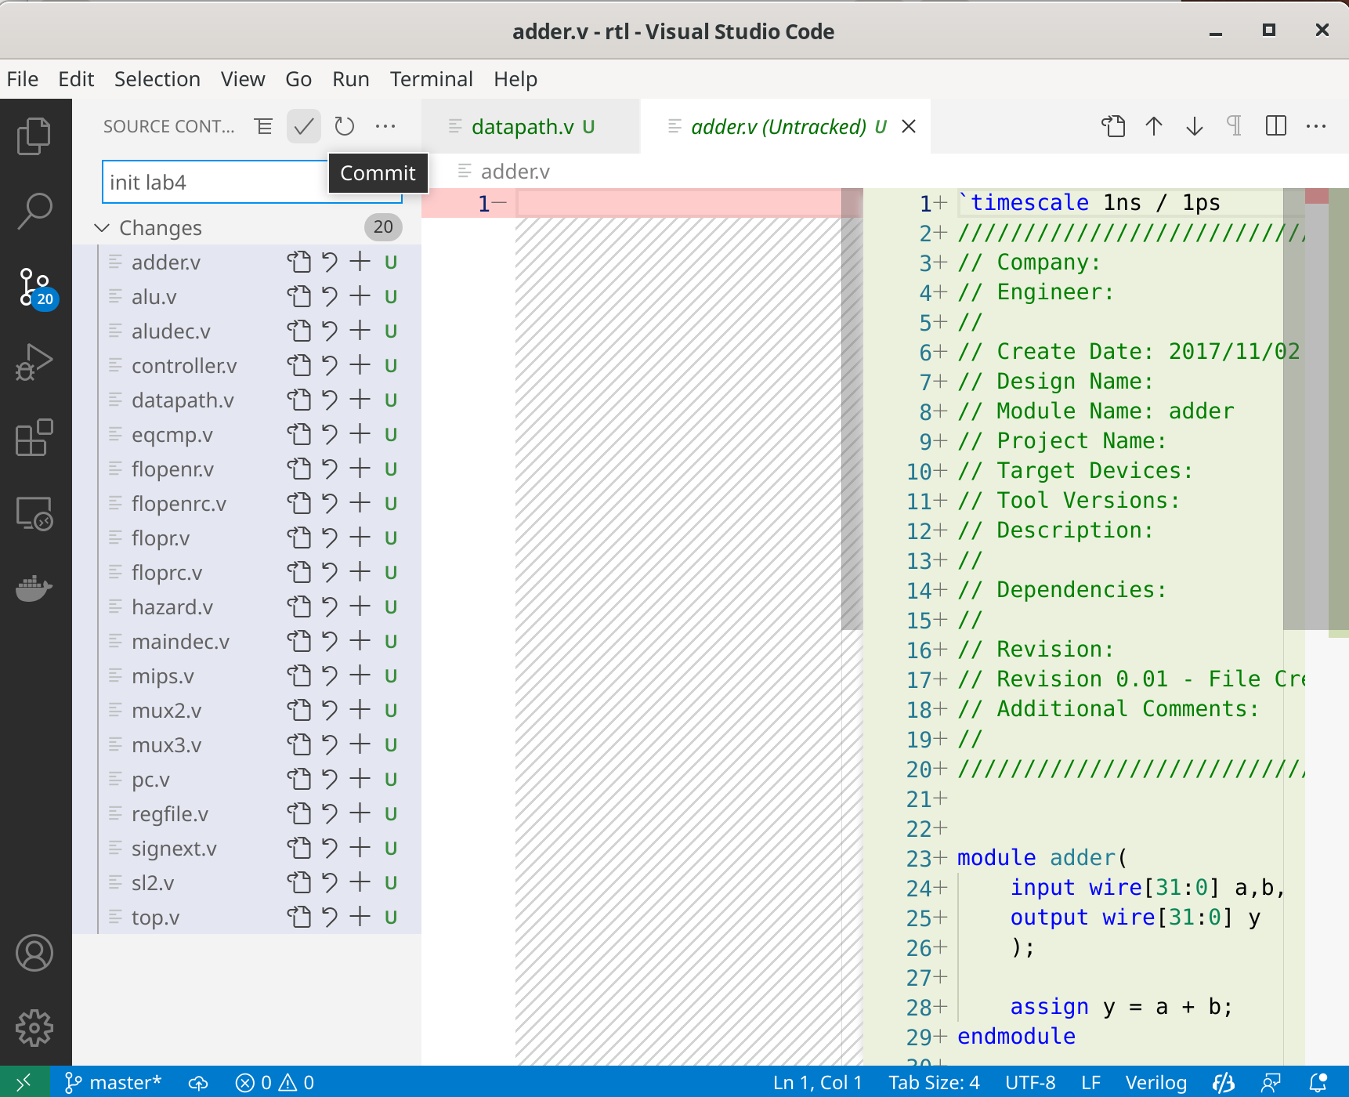Screen dimensions: 1349x1097
Task: Open the File menu
Action: (23, 79)
